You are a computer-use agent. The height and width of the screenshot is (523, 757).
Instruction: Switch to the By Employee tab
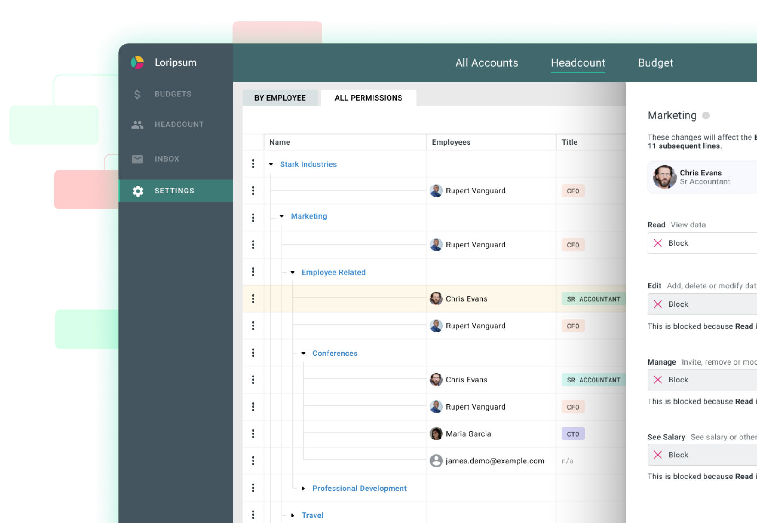(x=280, y=97)
